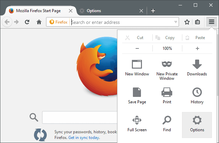Close the Options tab

141,11
